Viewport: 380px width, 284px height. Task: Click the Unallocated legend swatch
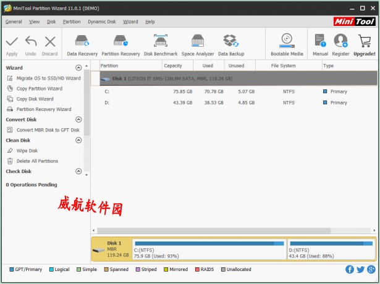click(223, 269)
